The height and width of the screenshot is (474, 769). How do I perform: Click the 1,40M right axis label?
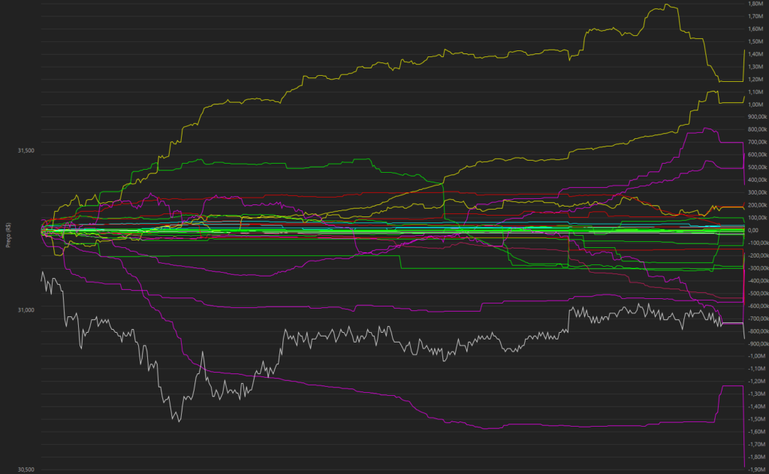pyautogui.click(x=756, y=54)
